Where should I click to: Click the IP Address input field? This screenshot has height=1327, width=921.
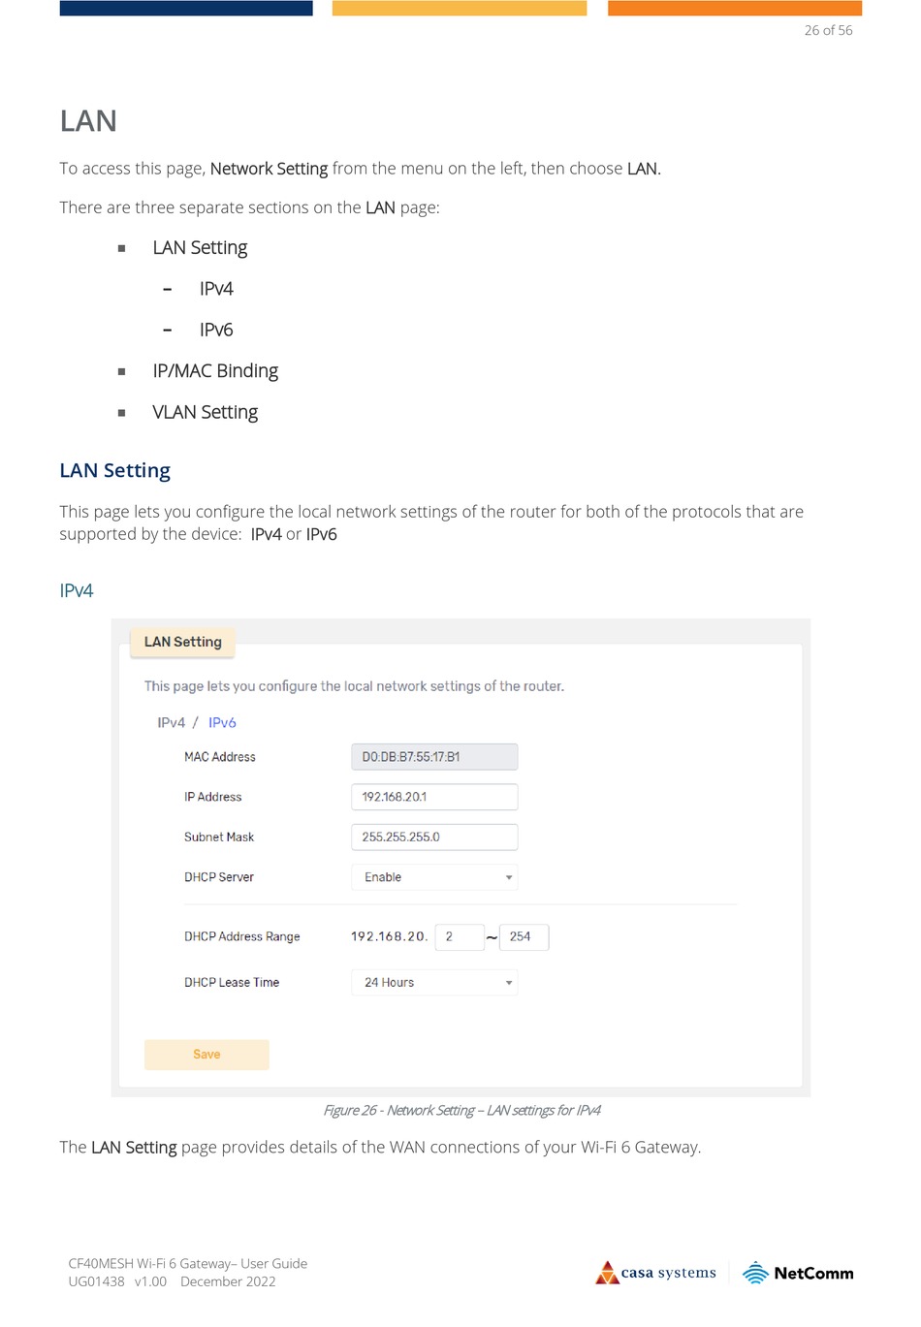click(x=433, y=797)
